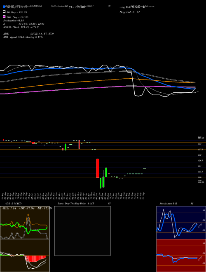This screenshot has width=206, height=272.
Task: Click the 'MACD: 116.5, 121.29, -4.79 C' line
Action: click(21, 27)
